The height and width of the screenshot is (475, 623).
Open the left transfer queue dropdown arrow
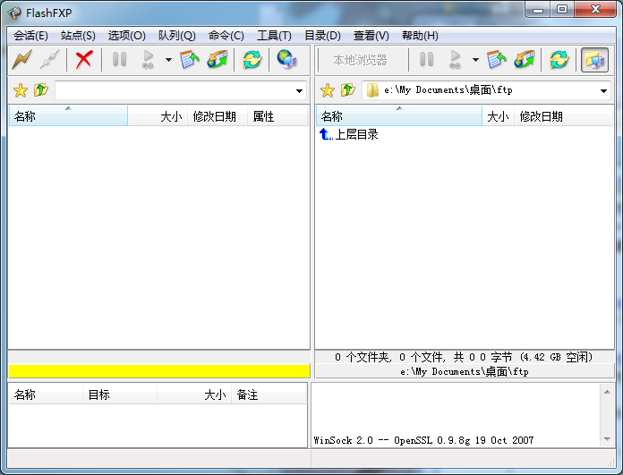[167, 61]
